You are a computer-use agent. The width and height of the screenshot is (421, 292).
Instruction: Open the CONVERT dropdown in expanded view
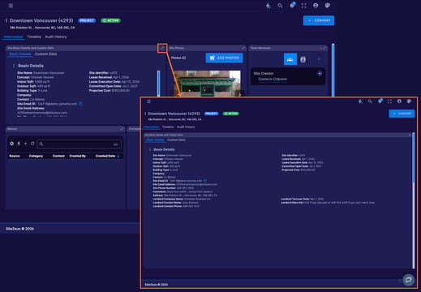(x=402, y=114)
